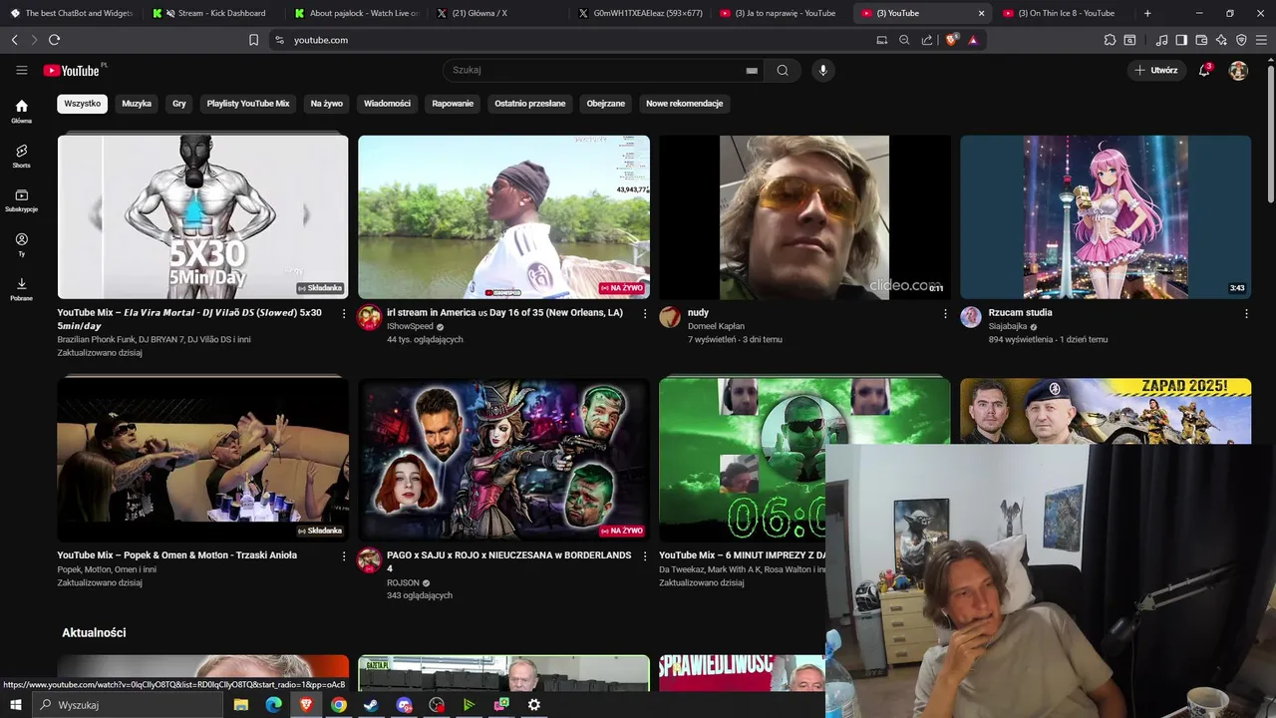
Task: Open IShowSpeed channel name link
Action: [x=410, y=326]
